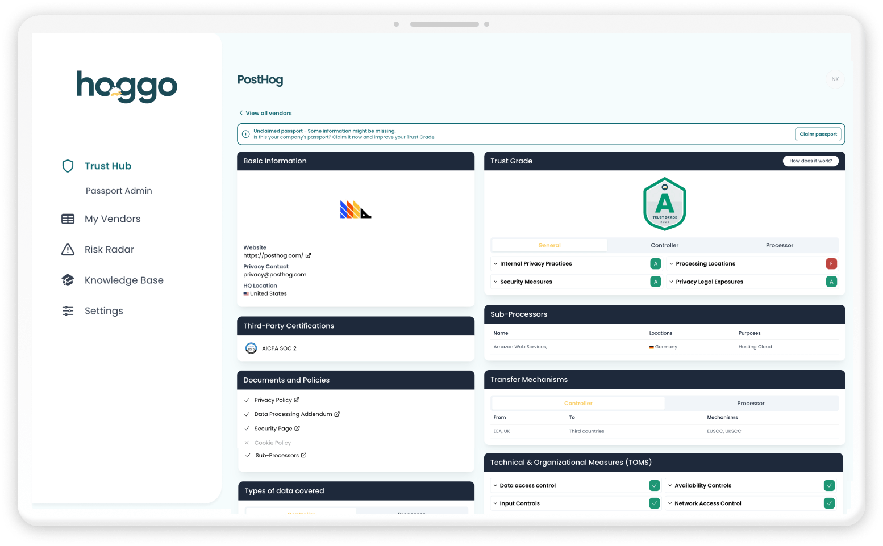883x546 pixels.
Task: Click the AICPA SOC 2 badge icon
Action: pyautogui.click(x=251, y=348)
